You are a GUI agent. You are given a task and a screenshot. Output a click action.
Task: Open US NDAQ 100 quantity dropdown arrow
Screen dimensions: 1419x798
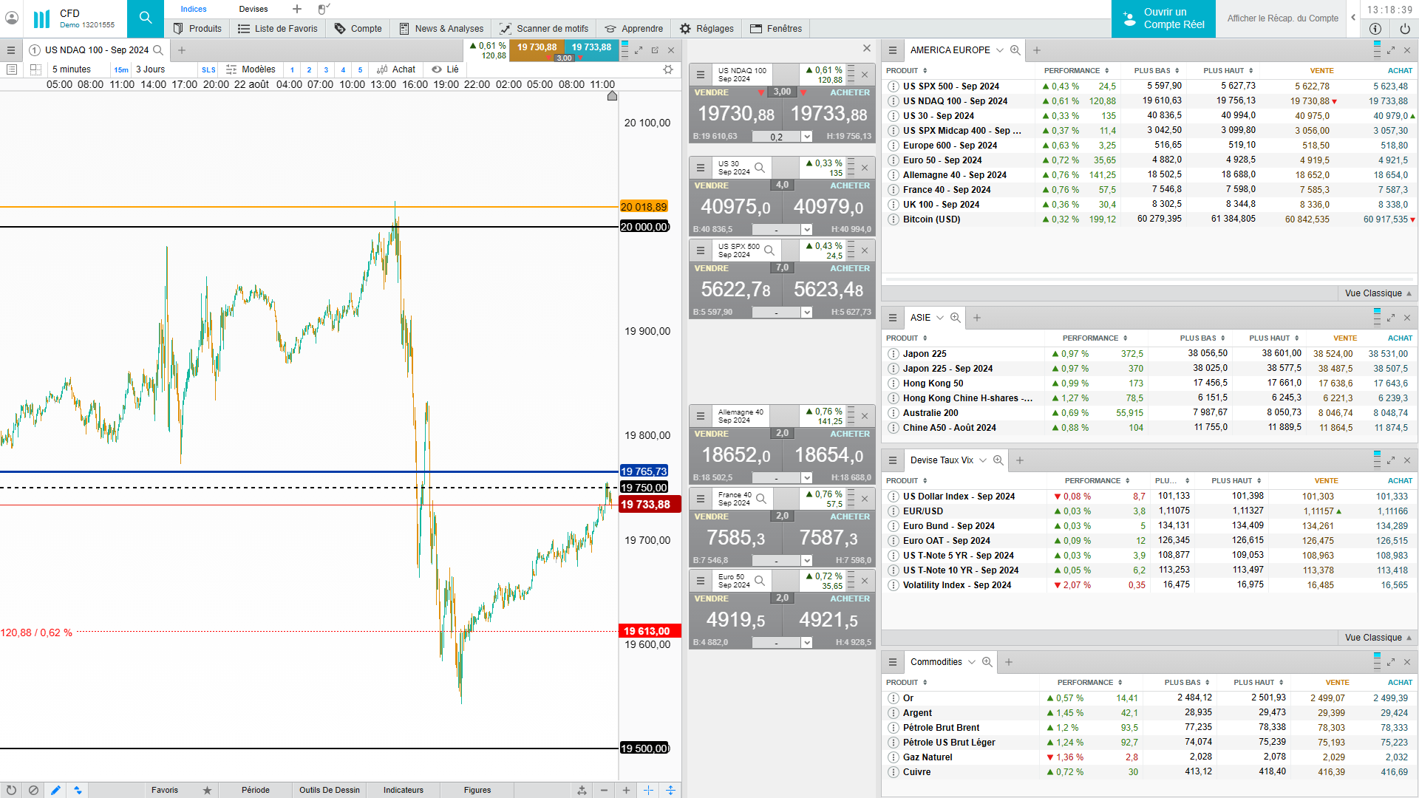click(x=806, y=137)
